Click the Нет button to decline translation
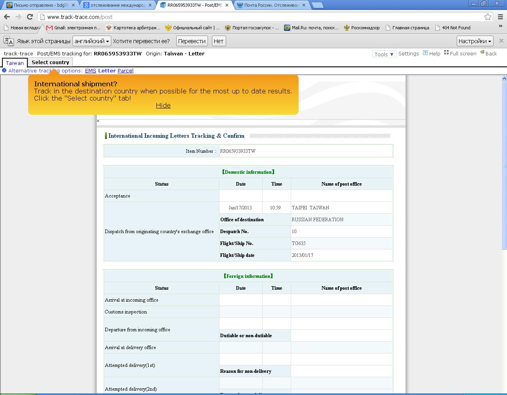The image size is (507, 395). [218, 41]
